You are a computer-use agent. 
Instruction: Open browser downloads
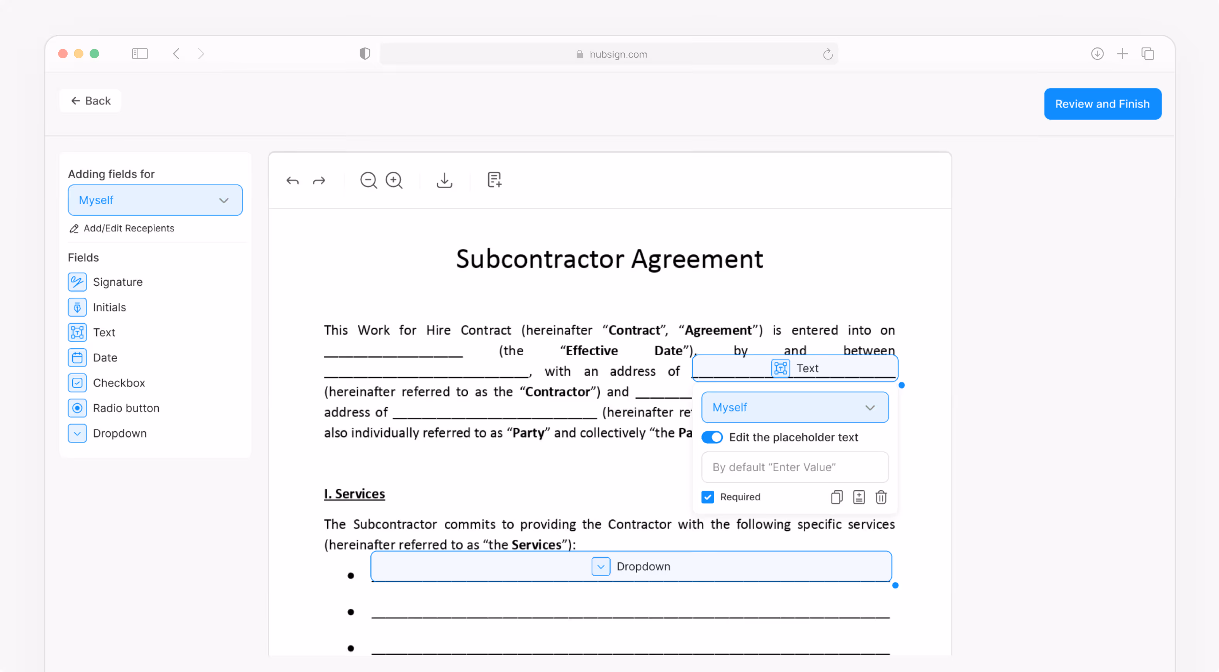click(x=1097, y=53)
